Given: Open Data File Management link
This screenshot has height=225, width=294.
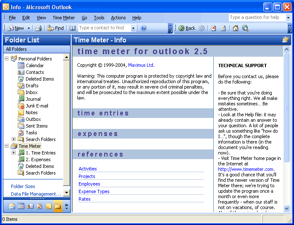Looking at the screenshot, I should coord(36,194).
